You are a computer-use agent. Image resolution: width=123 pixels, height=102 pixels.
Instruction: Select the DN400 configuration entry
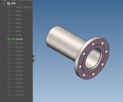point(19,67)
